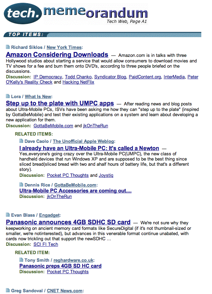Click the document icon beside Richard Siklos
This screenshot has width=212, height=294.
(8, 47)
